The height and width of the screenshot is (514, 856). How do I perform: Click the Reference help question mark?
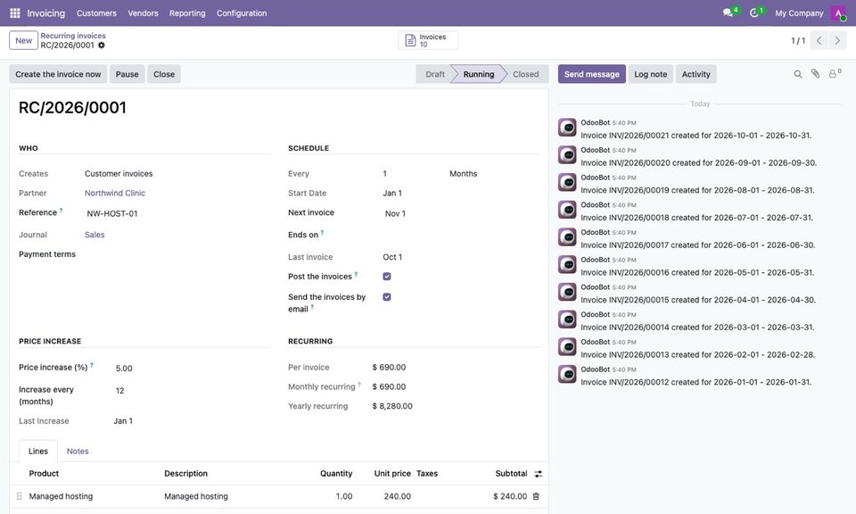62,210
